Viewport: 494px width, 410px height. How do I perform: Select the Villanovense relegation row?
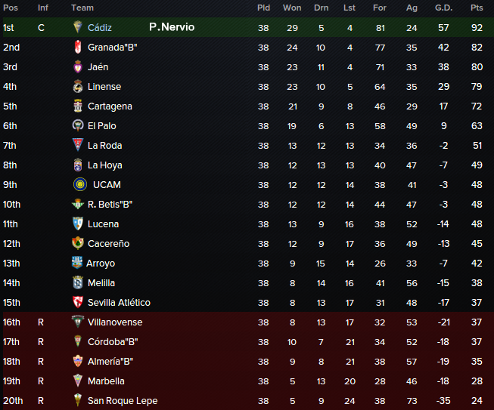point(248,322)
